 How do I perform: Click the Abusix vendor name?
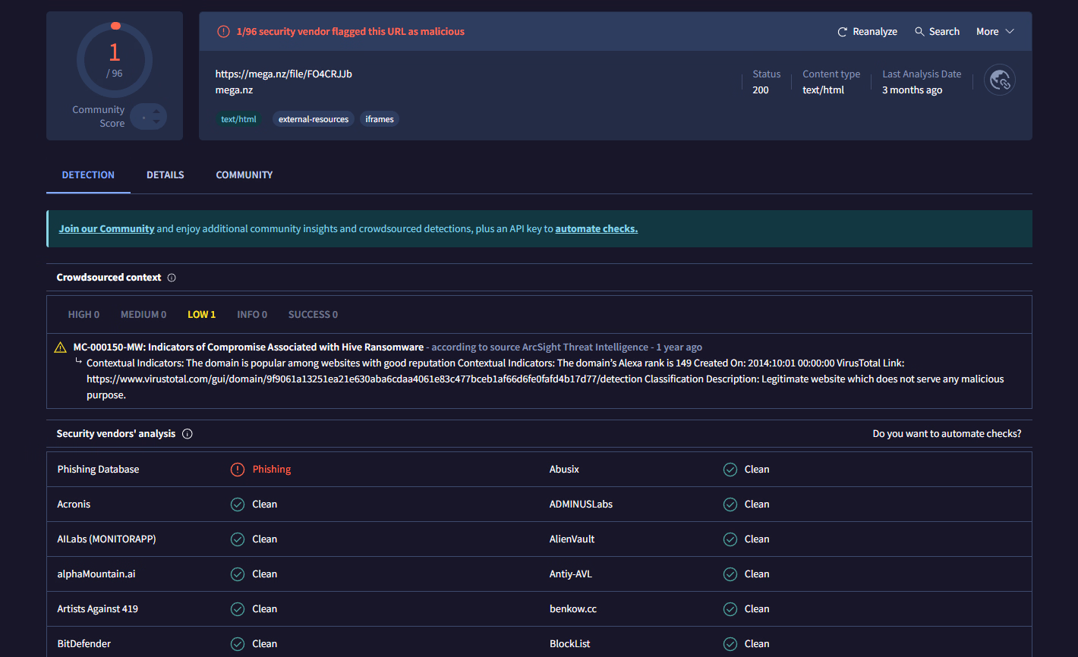coord(564,470)
